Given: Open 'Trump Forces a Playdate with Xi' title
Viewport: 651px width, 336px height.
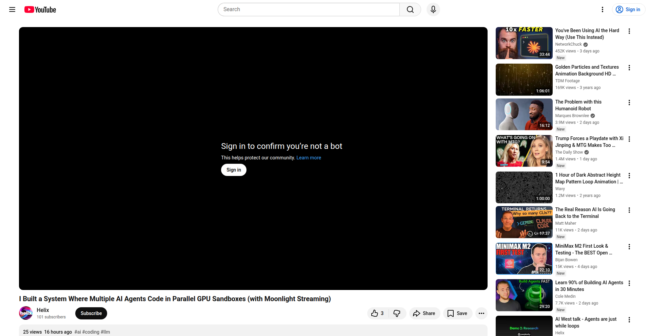Looking at the screenshot, I should coord(589,142).
